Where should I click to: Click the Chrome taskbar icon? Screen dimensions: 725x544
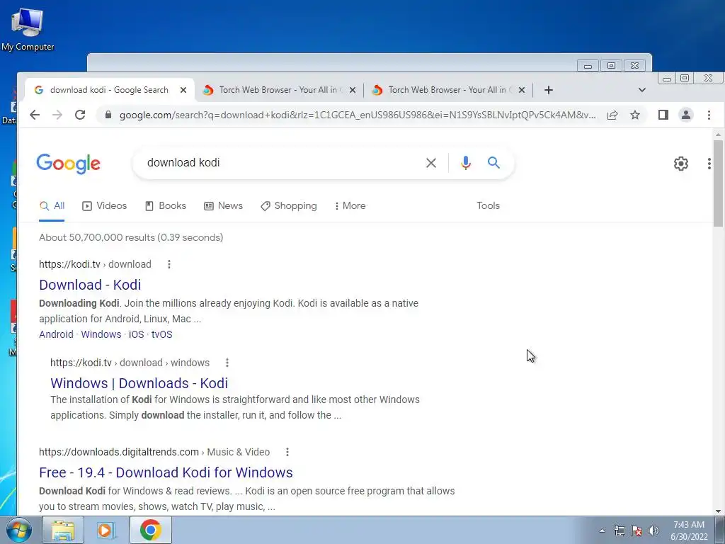click(150, 530)
